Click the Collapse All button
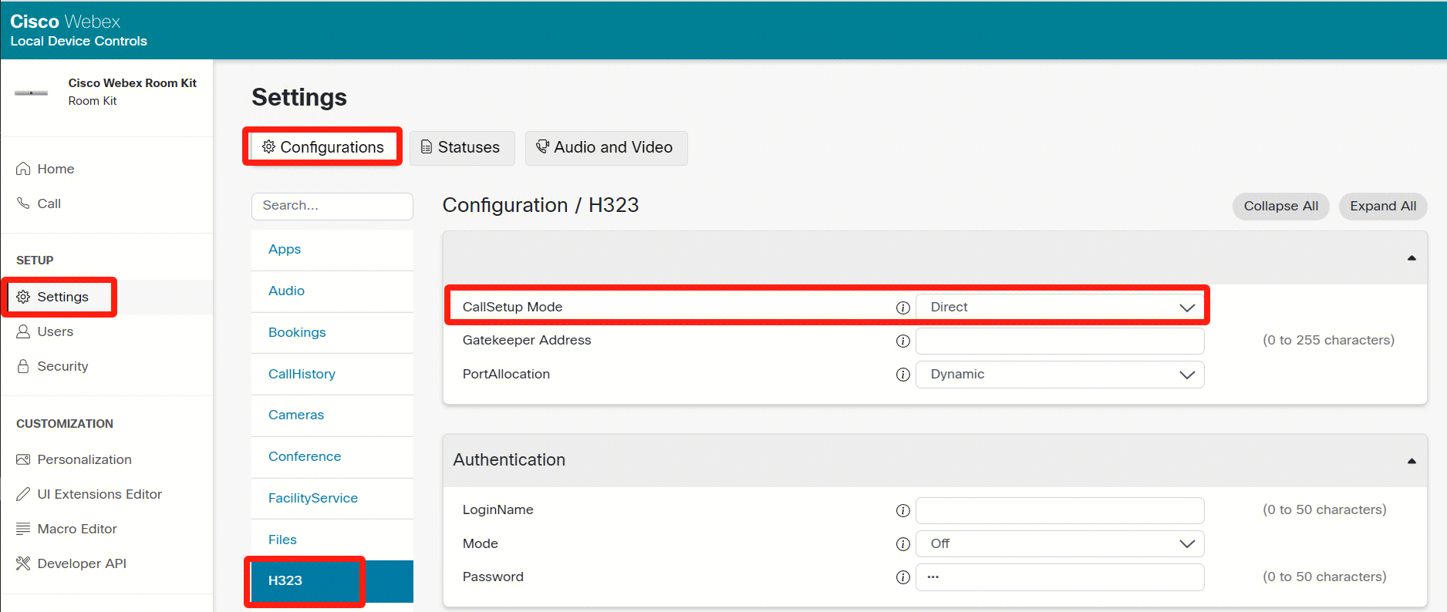The width and height of the screenshot is (1447, 612). pyautogui.click(x=1280, y=206)
